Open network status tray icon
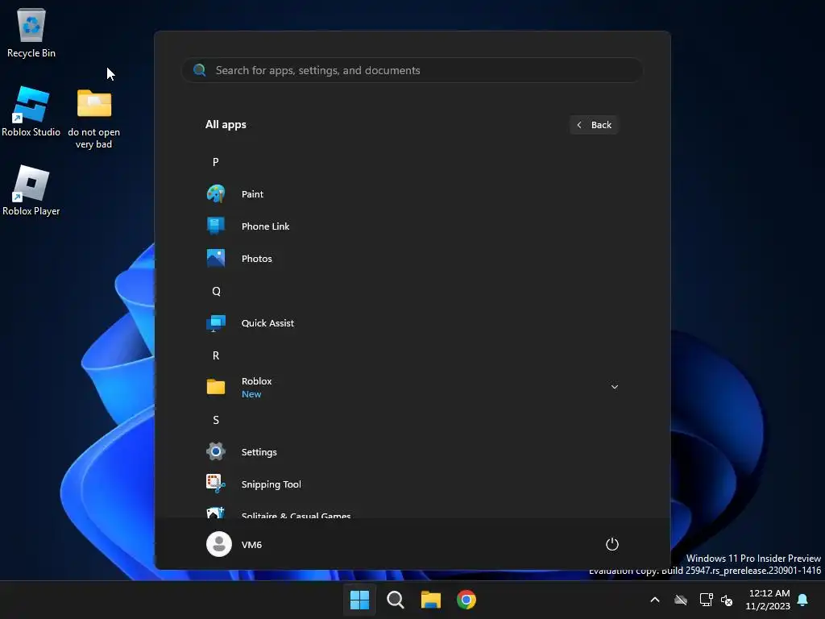The width and height of the screenshot is (825, 619). pyautogui.click(x=706, y=600)
